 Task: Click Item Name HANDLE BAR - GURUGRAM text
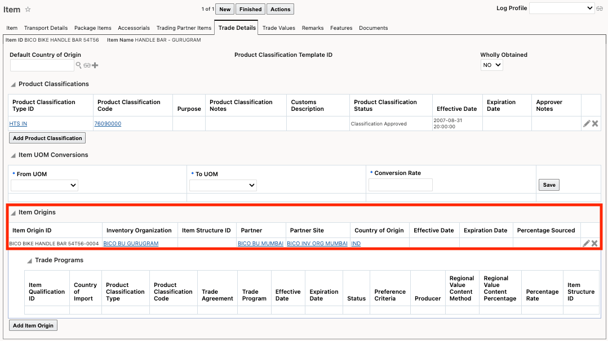(x=154, y=40)
